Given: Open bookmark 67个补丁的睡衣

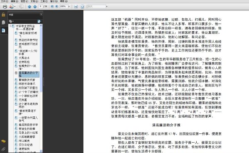Looking at the screenshot, I should tap(28, 92).
